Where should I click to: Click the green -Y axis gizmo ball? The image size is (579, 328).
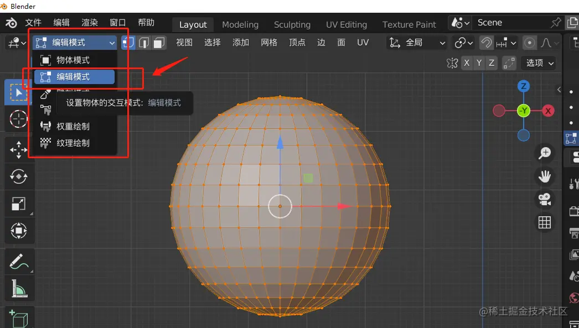523,111
